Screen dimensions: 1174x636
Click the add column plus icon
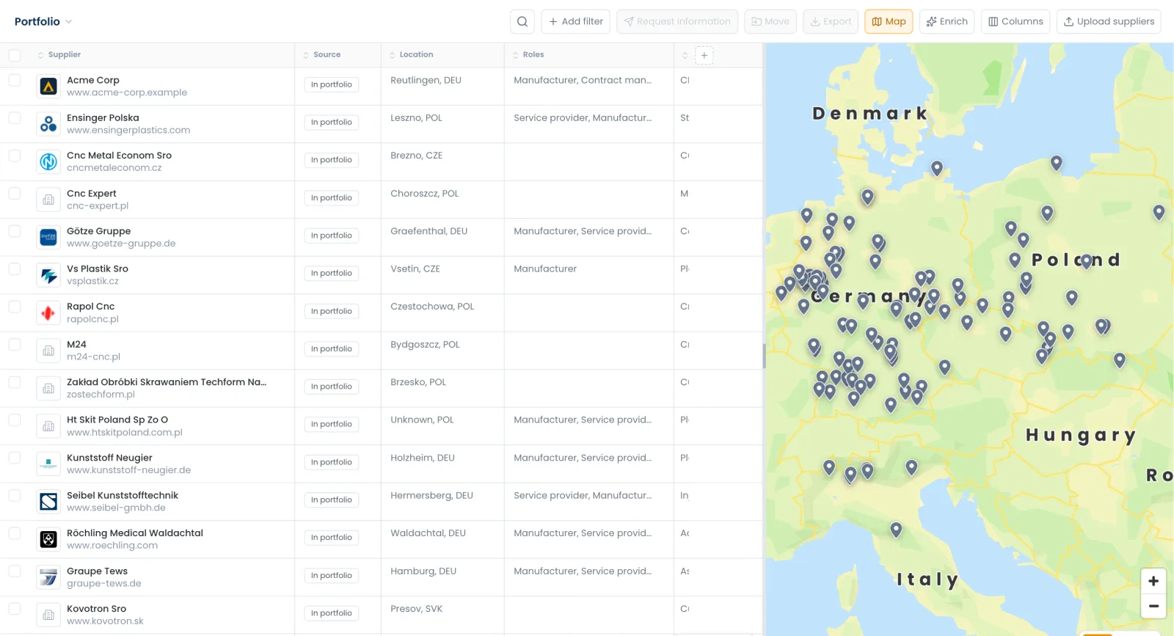click(704, 55)
